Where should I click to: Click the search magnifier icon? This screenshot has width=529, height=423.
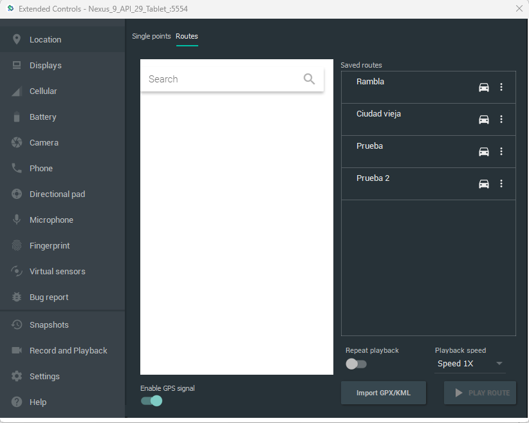pyautogui.click(x=309, y=79)
